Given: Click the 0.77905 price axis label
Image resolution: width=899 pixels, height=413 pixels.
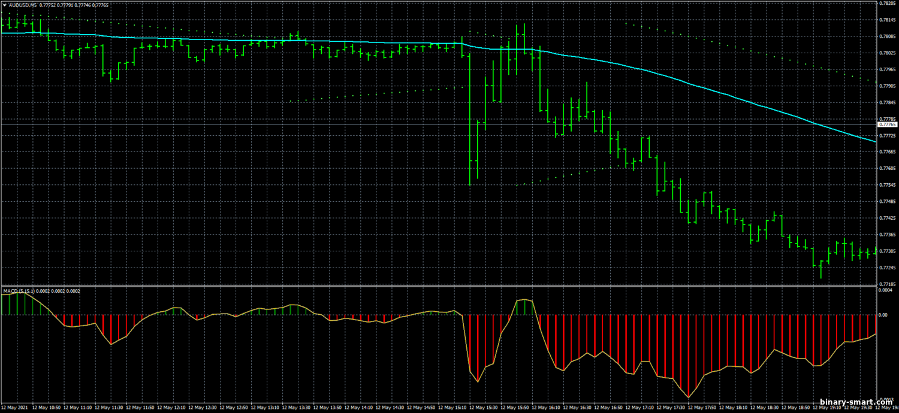Looking at the screenshot, I should 888,86.
